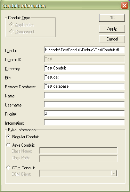The height and width of the screenshot is (192, 130).
Task: Focus the Information text field
Action: [84, 123]
